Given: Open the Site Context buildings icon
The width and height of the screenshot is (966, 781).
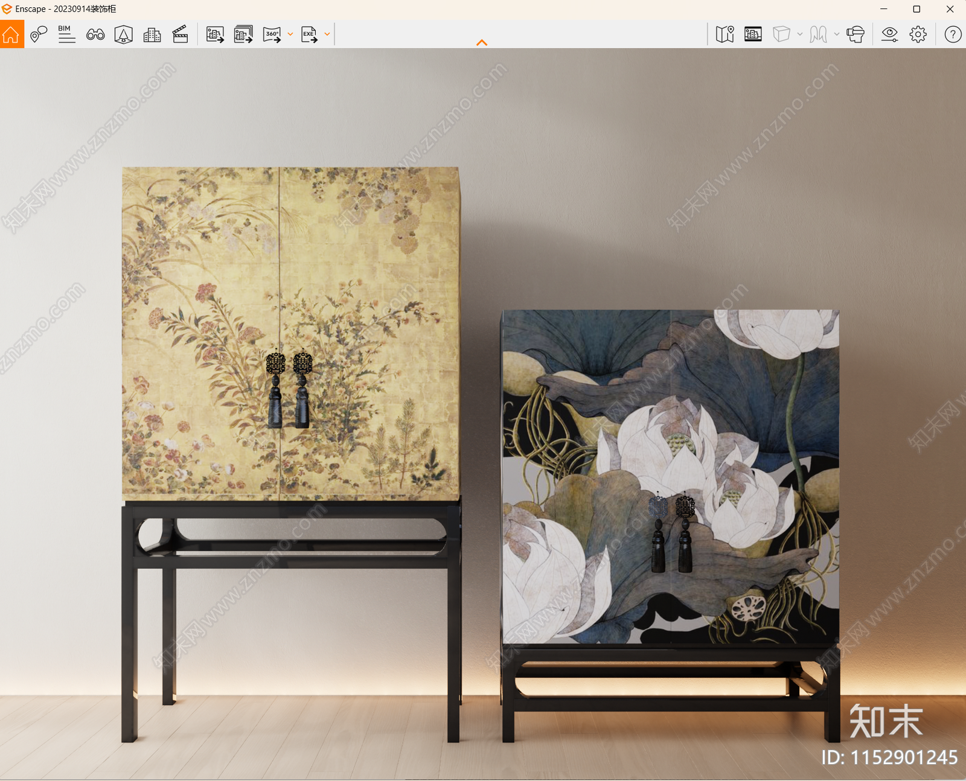Looking at the screenshot, I should pos(152,34).
